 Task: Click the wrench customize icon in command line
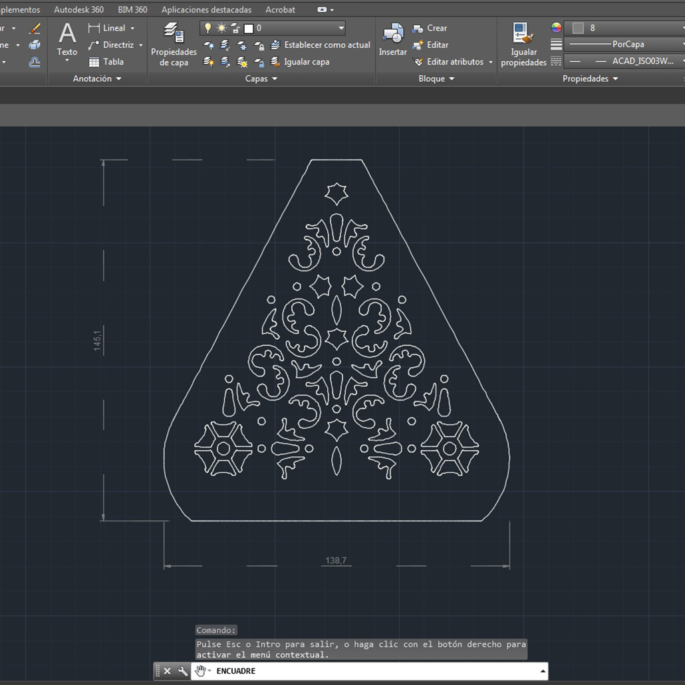tap(183, 670)
